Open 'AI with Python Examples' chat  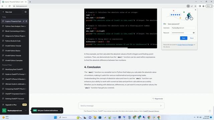(x=14, y=60)
